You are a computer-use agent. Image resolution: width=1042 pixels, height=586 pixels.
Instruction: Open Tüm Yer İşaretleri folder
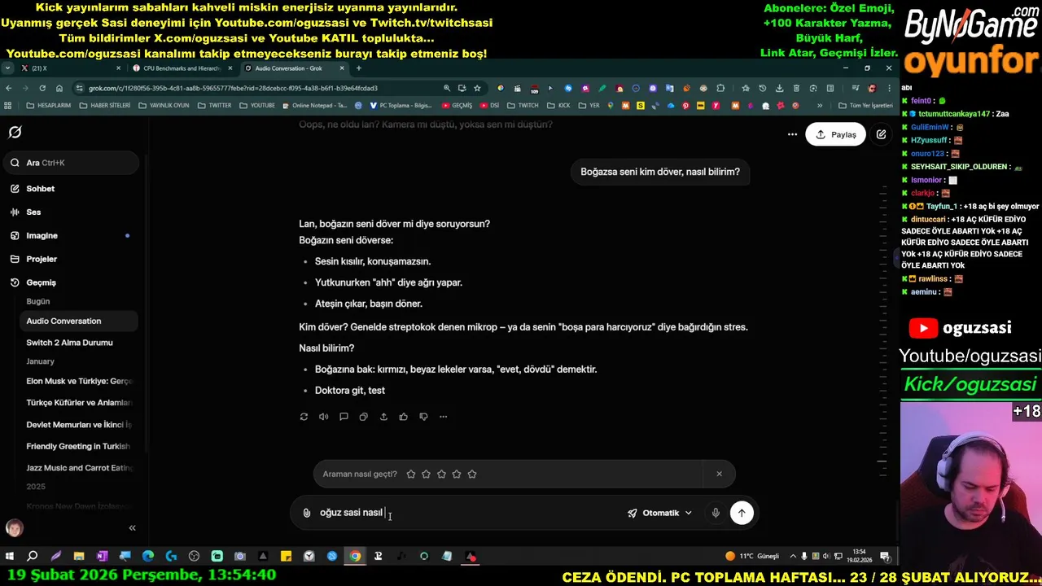(x=866, y=106)
